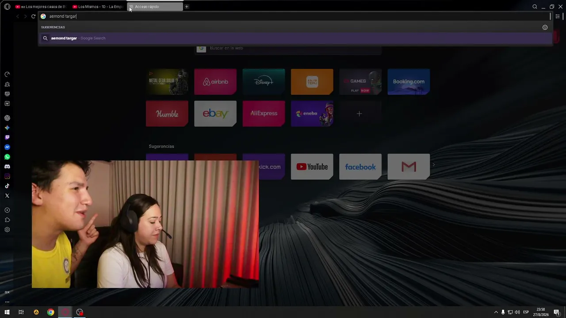The image size is (566, 318).
Task: Open the volume control in the system tray
Action: click(517, 312)
